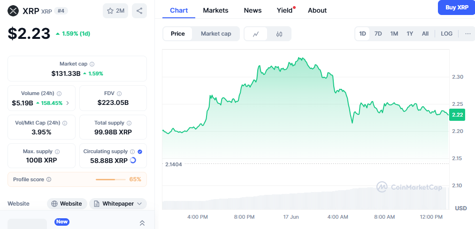Image resolution: width=475 pixels, height=229 pixels.
Task: Click the Profile score bar
Action: tap(111, 179)
